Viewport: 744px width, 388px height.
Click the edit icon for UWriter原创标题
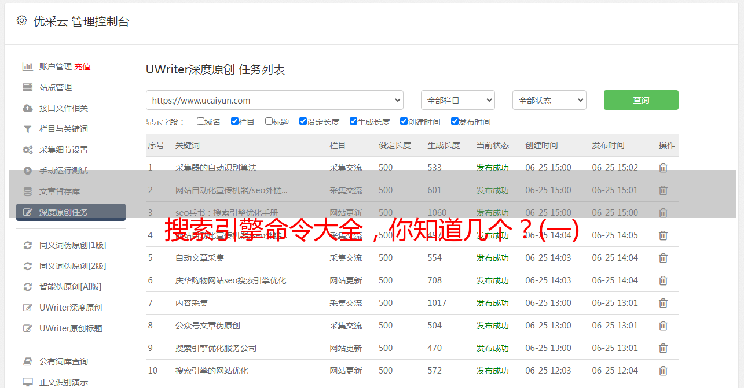point(27,328)
